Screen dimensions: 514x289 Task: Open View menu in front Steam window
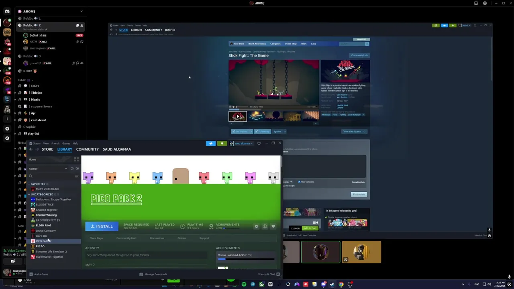coord(46,143)
